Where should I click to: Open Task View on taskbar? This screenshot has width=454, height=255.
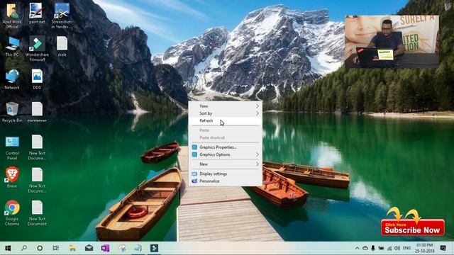(56, 248)
